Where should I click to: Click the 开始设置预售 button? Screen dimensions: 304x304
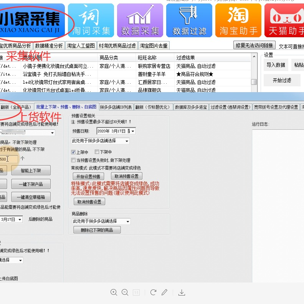(x=88, y=177)
